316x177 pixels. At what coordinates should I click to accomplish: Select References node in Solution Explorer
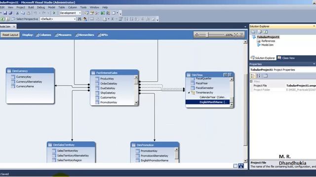268,41
